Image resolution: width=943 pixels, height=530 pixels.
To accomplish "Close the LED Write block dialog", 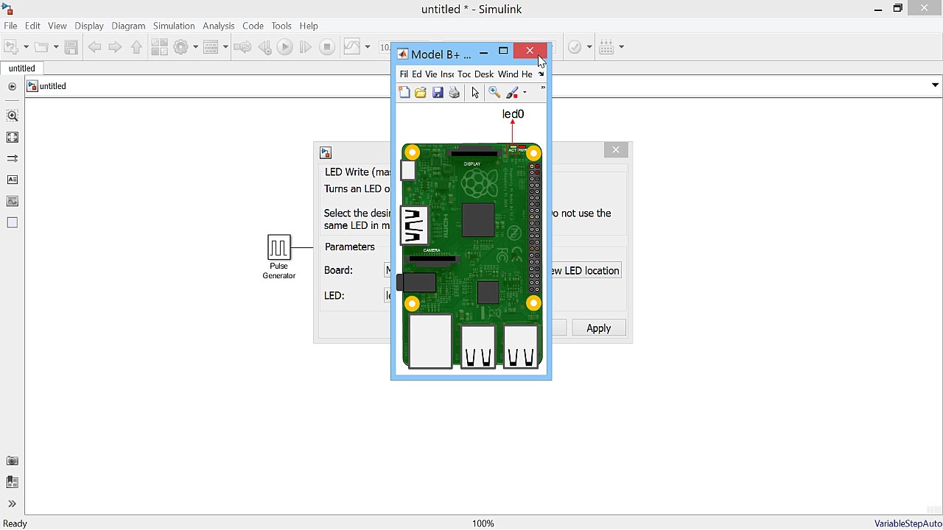I will tap(616, 150).
